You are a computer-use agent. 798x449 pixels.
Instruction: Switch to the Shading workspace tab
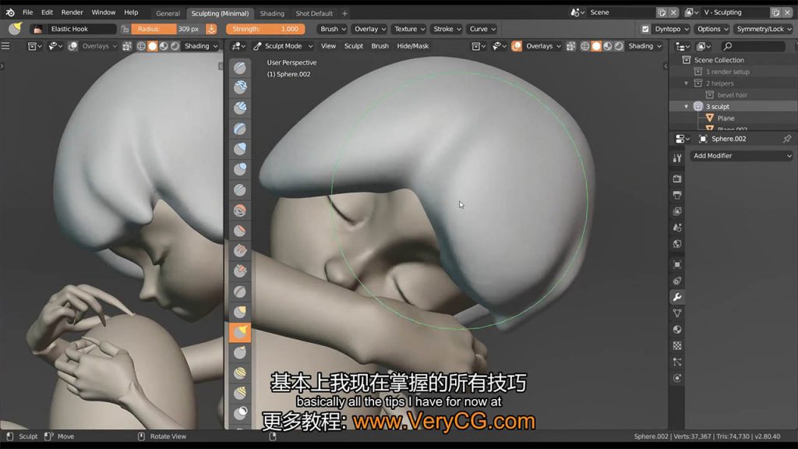(x=272, y=13)
